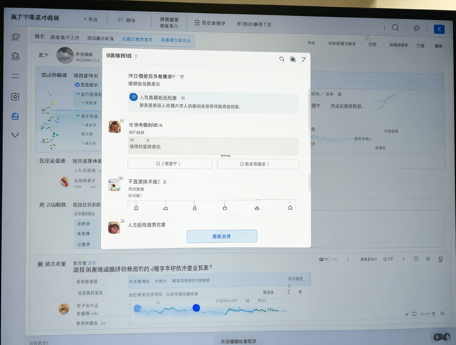Click the outlined dialog button ending with 3

258,164
